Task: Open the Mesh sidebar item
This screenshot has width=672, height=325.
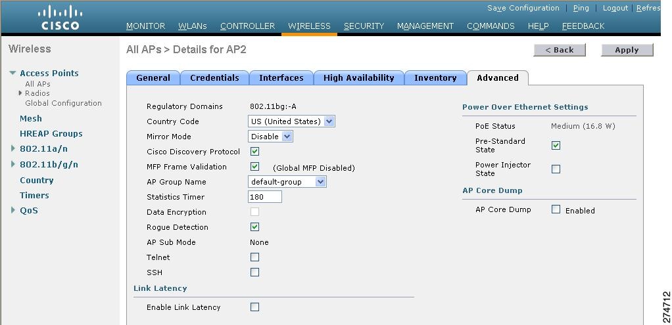Action: click(x=31, y=119)
